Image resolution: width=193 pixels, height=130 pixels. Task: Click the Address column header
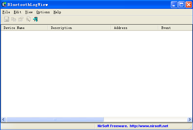[x=134, y=28]
